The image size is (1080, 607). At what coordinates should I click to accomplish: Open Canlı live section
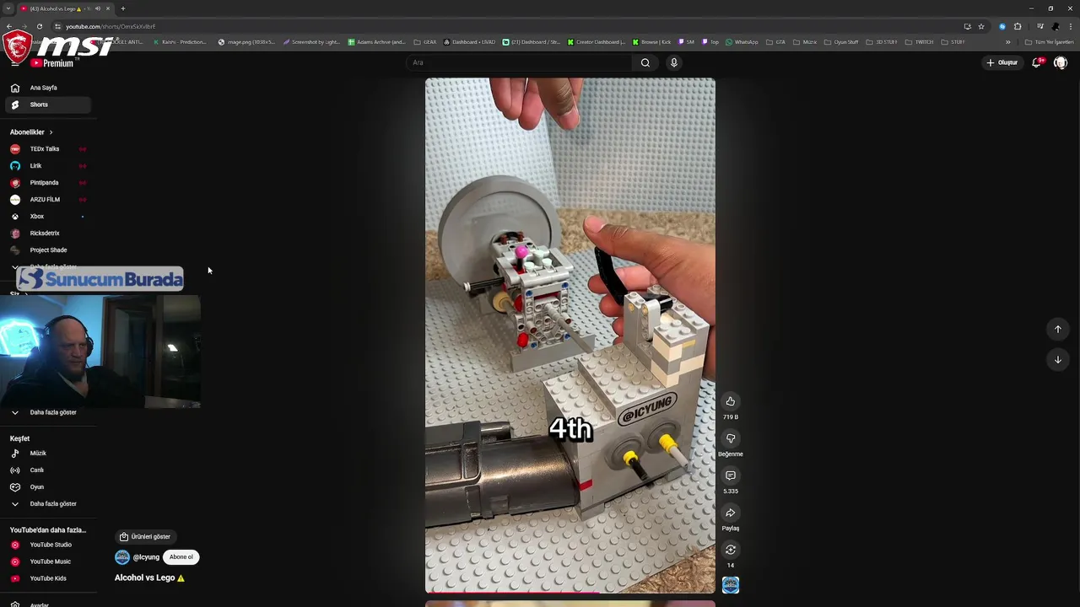[46, 470]
